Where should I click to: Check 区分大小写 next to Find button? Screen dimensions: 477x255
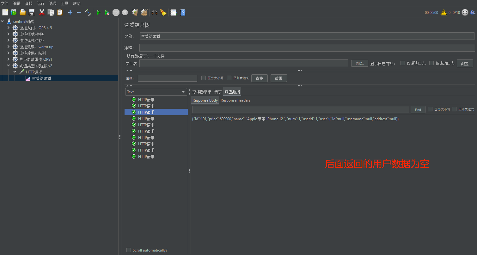click(x=430, y=109)
